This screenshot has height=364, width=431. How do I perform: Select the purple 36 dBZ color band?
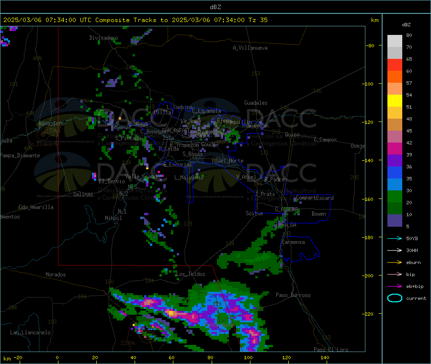coord(395,161)
